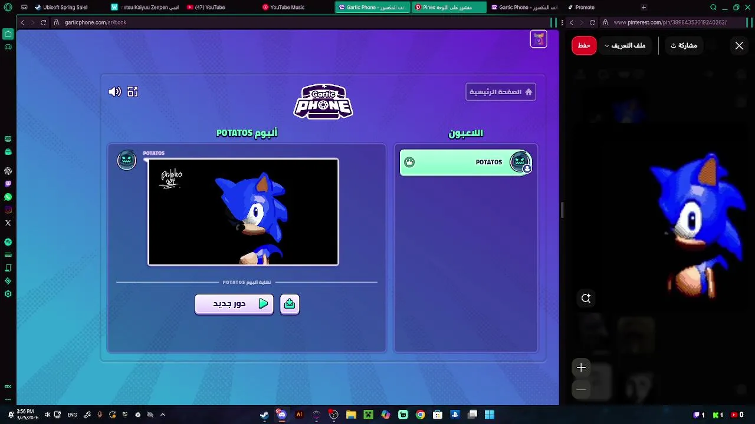Open the workspaces icon next to Opera logo
Image resolution: width=755 pixels, height=424 pixels.
pos(24,8)
